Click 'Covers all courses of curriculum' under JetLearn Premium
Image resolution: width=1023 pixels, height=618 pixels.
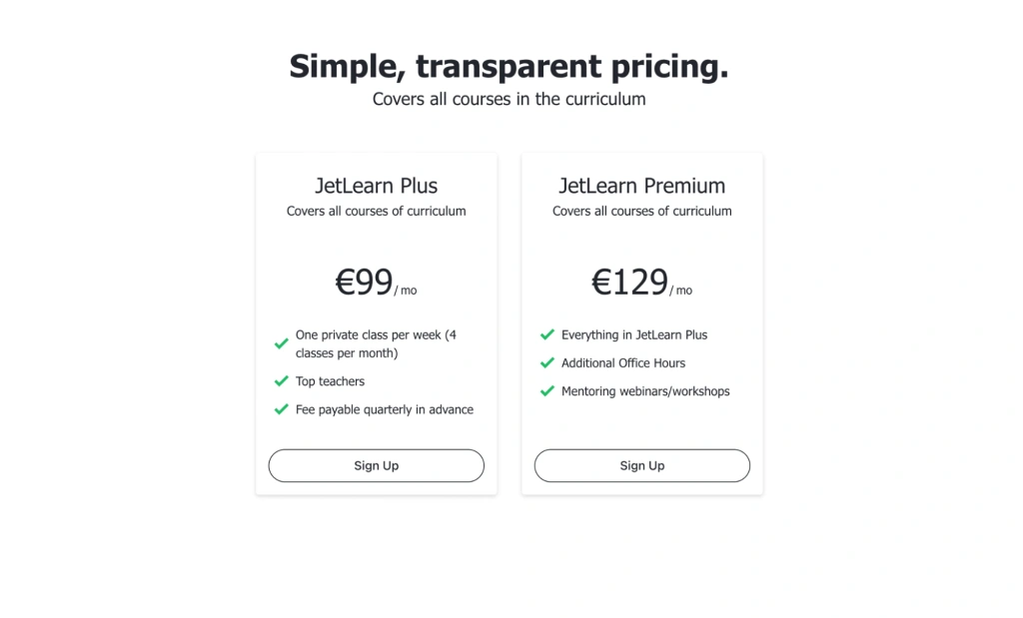point(641,211)
